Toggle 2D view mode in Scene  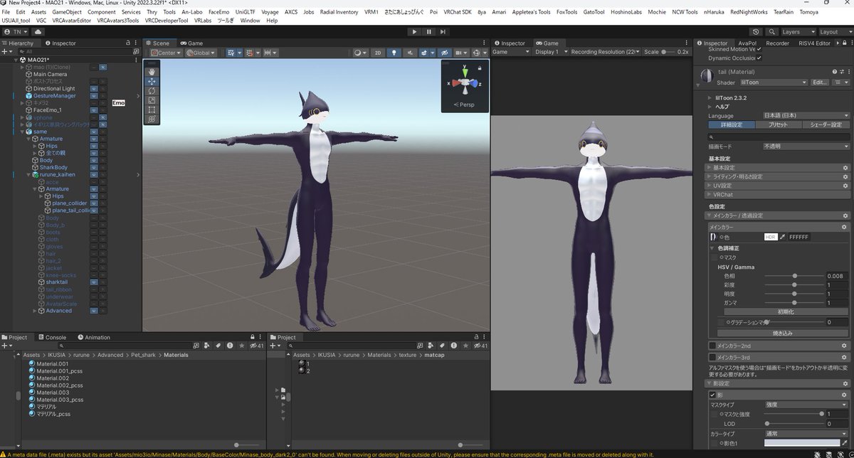[379, 53]
